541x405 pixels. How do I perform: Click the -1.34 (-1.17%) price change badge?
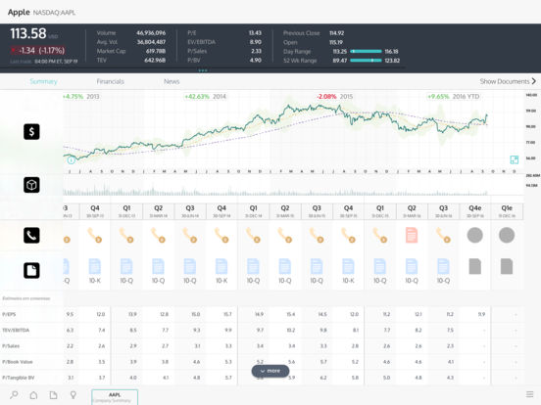[x=38, y=51]
